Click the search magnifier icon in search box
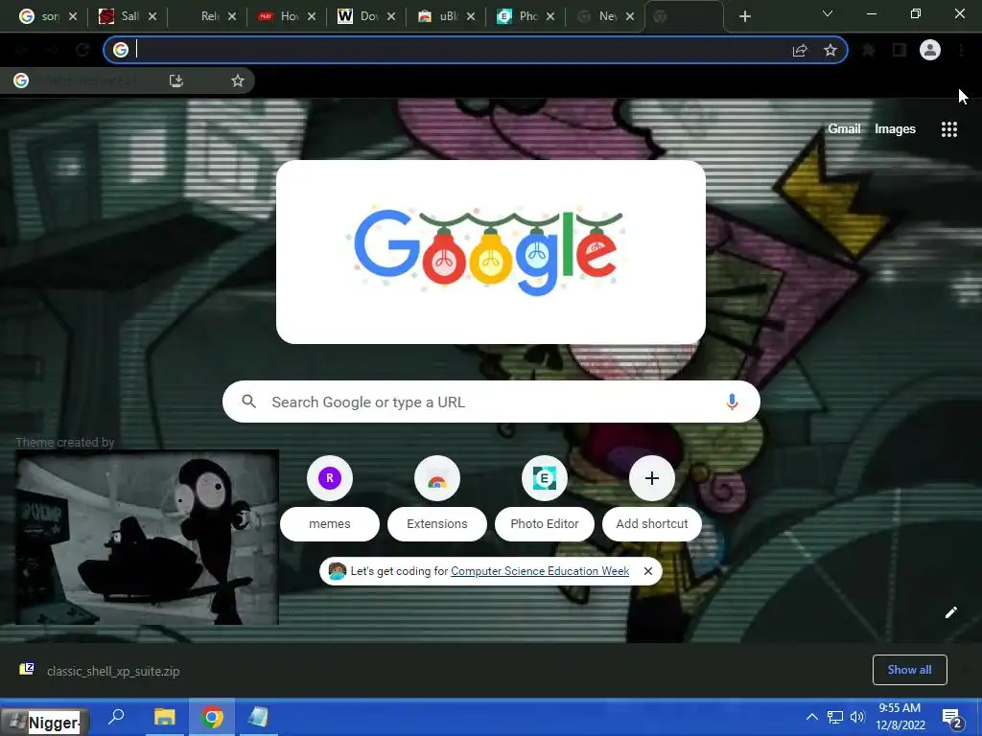The width and height of the screenshot is (982, 736). point(248,402)
